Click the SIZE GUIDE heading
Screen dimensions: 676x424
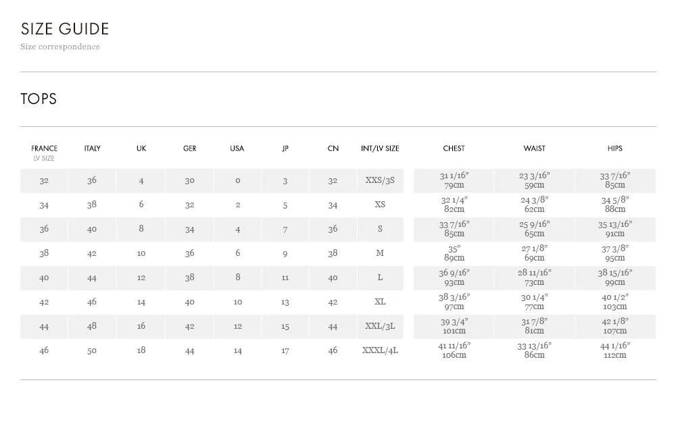click(65, 29)
